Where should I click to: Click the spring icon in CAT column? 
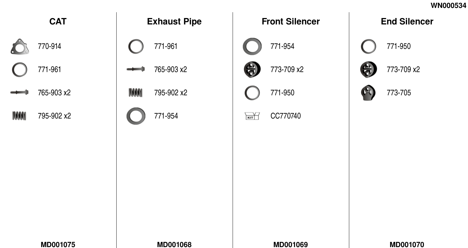[19, 116]
